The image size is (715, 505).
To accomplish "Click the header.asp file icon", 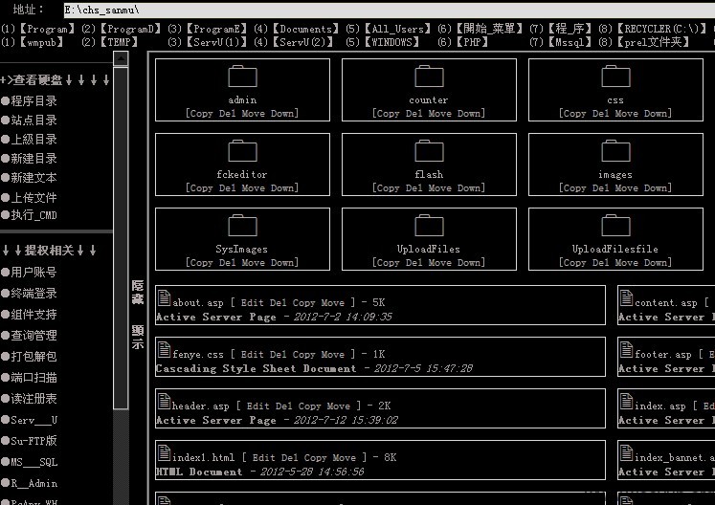I will (165, 401).
